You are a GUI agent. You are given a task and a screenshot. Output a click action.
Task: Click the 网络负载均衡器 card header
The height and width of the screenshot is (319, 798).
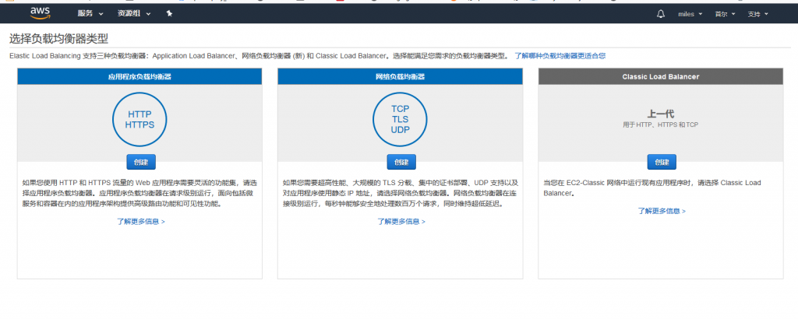pos(400,77)
